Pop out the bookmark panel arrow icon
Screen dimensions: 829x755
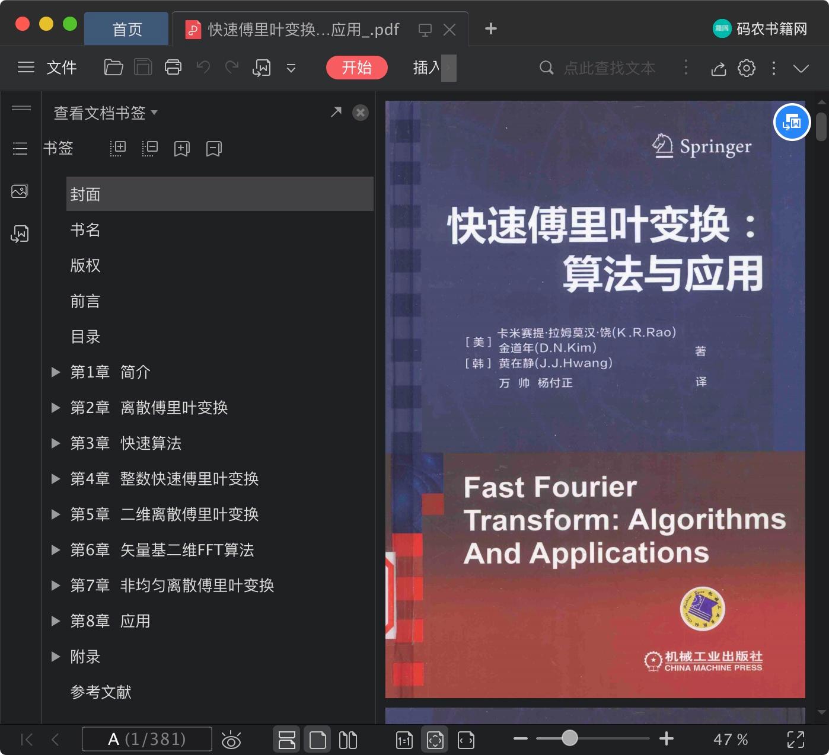(336, 112)
